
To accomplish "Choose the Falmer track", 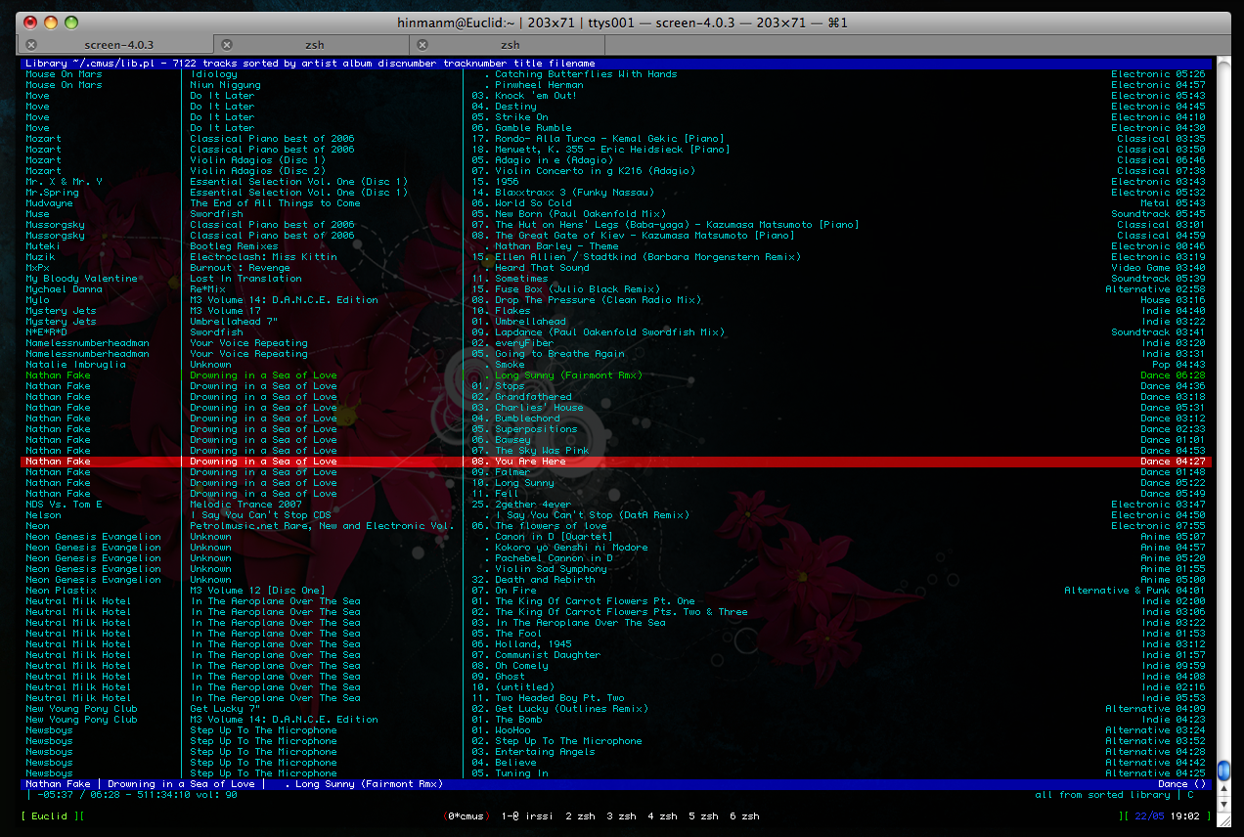I will (512, 472).
